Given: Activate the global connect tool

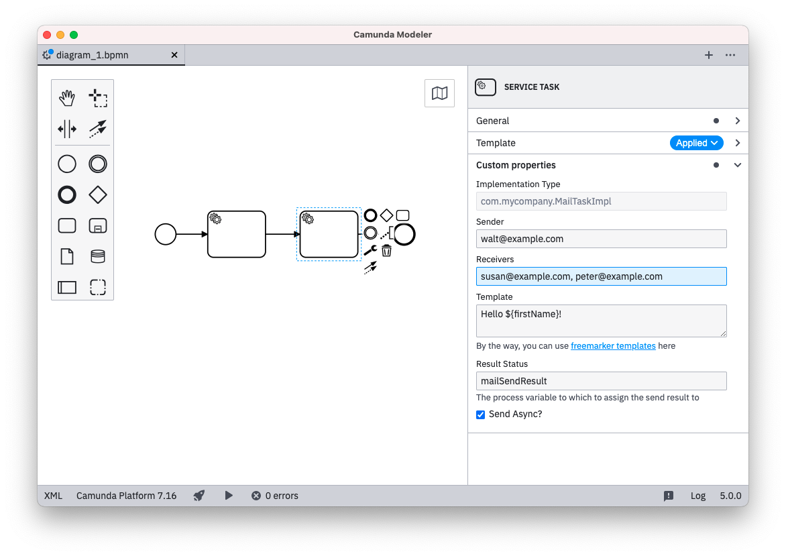Looking at the screenshot, I should click(98, 129).
